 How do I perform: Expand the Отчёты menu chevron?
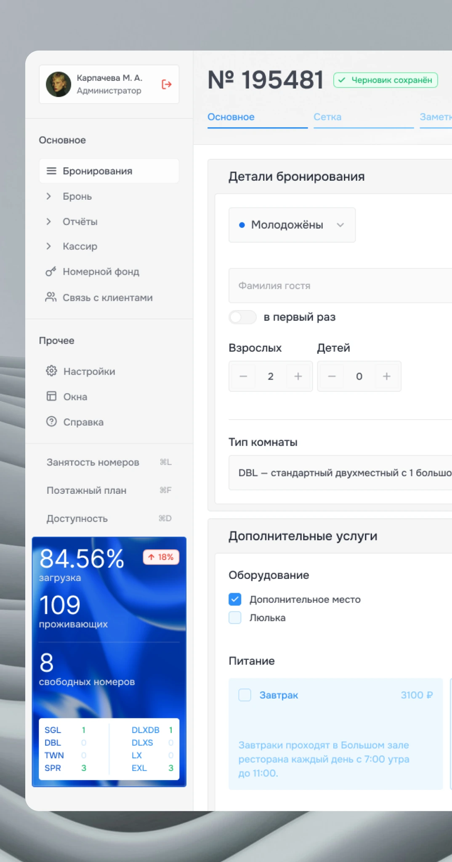coord(49,222)
